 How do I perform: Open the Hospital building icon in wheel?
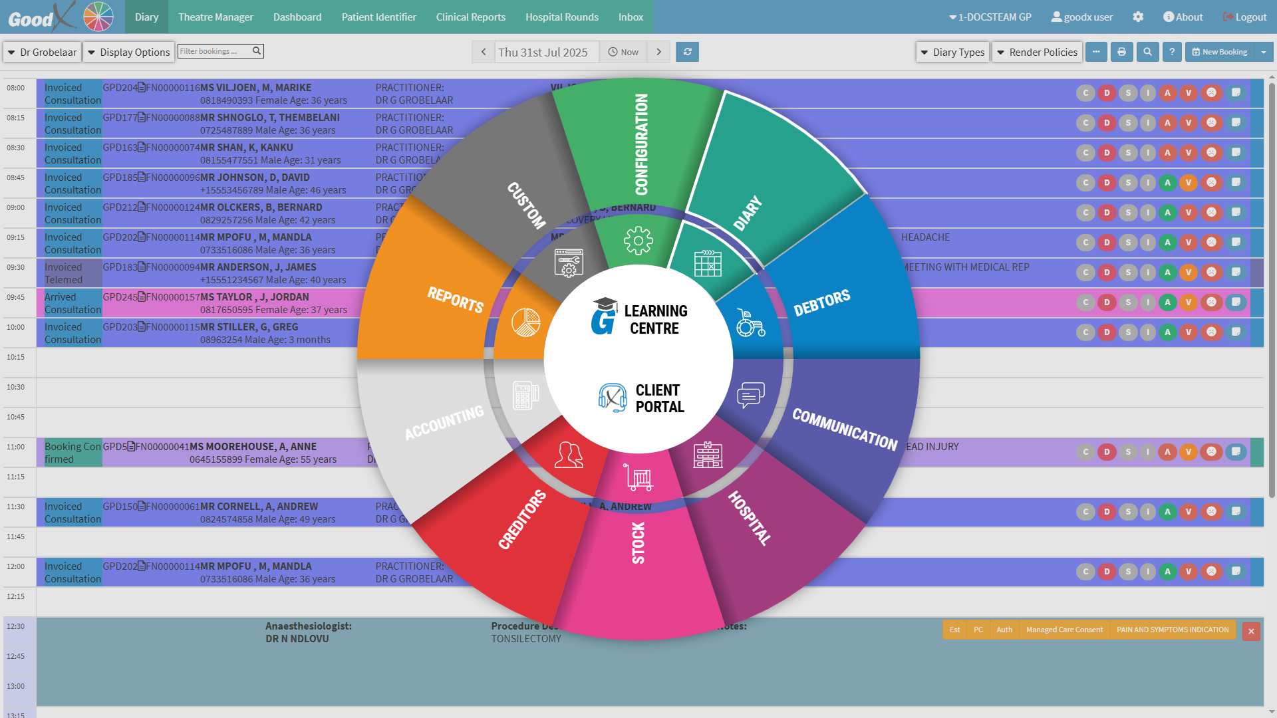708,455
